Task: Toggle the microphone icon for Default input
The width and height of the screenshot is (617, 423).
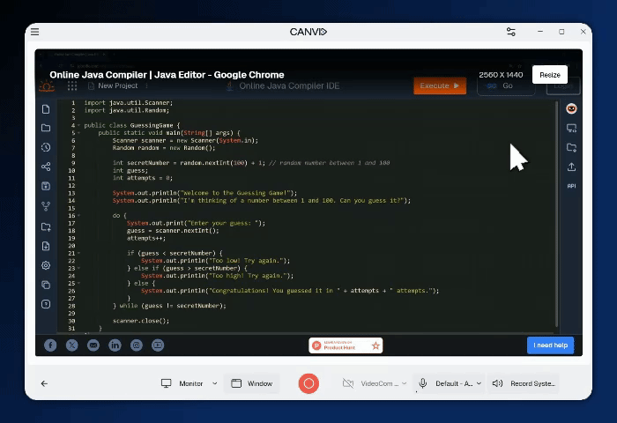Action: coord(423,383)
